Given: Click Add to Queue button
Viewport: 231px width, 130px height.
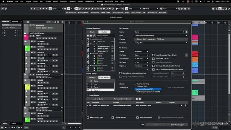Looking at the screenshot, I should pyautogui.click(x=98, y=99).
